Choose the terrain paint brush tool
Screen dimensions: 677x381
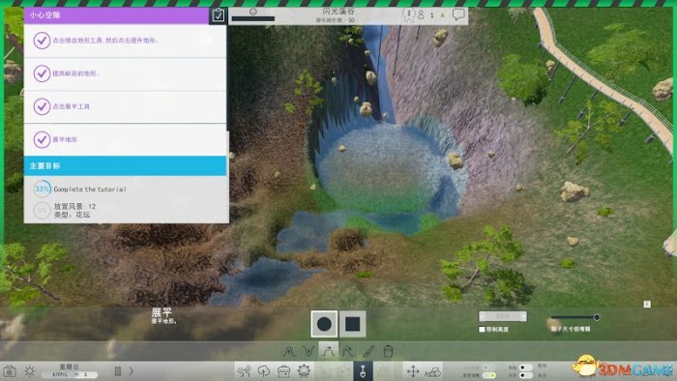pyautogui.click(x=368, y=351)
